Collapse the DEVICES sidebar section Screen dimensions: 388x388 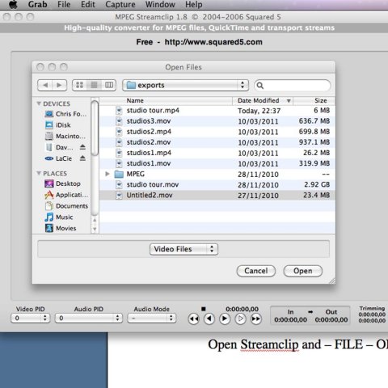pyautogui.click(x=39, y=103)
